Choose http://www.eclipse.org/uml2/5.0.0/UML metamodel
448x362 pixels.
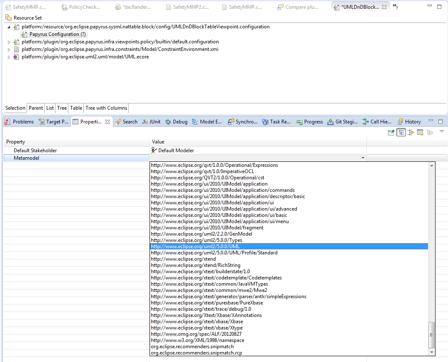point(289,246)
